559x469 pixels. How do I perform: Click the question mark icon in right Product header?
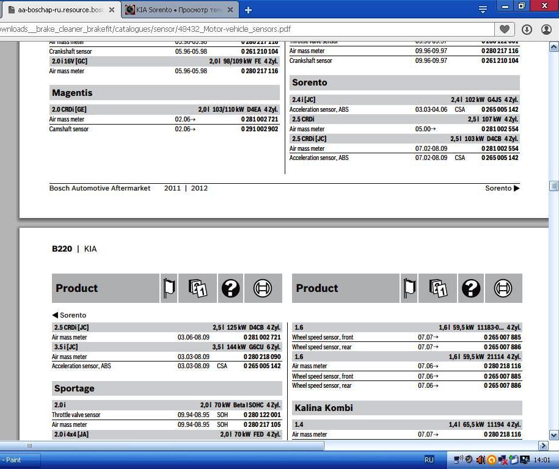pyautogui.click(x=470, y=288)
